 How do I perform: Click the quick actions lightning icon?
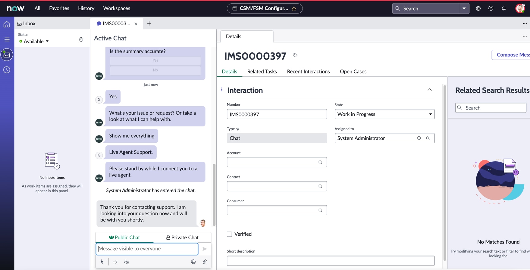[x=102, y=262]
